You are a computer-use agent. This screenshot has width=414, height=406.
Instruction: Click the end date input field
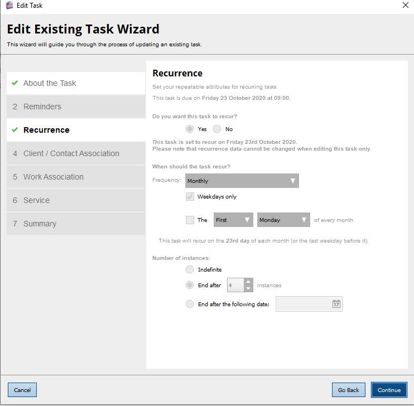pos(303,304)
